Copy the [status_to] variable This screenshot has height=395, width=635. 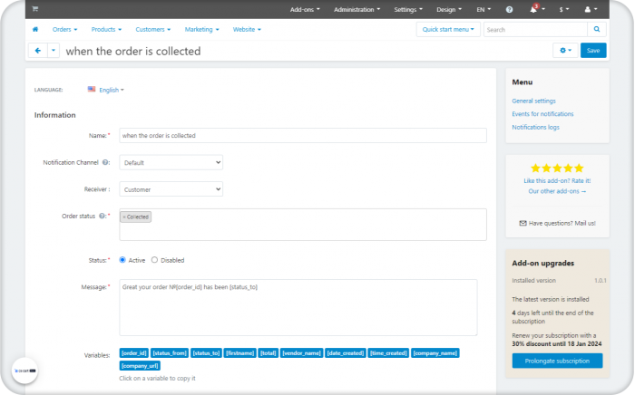tap(206, 353)
